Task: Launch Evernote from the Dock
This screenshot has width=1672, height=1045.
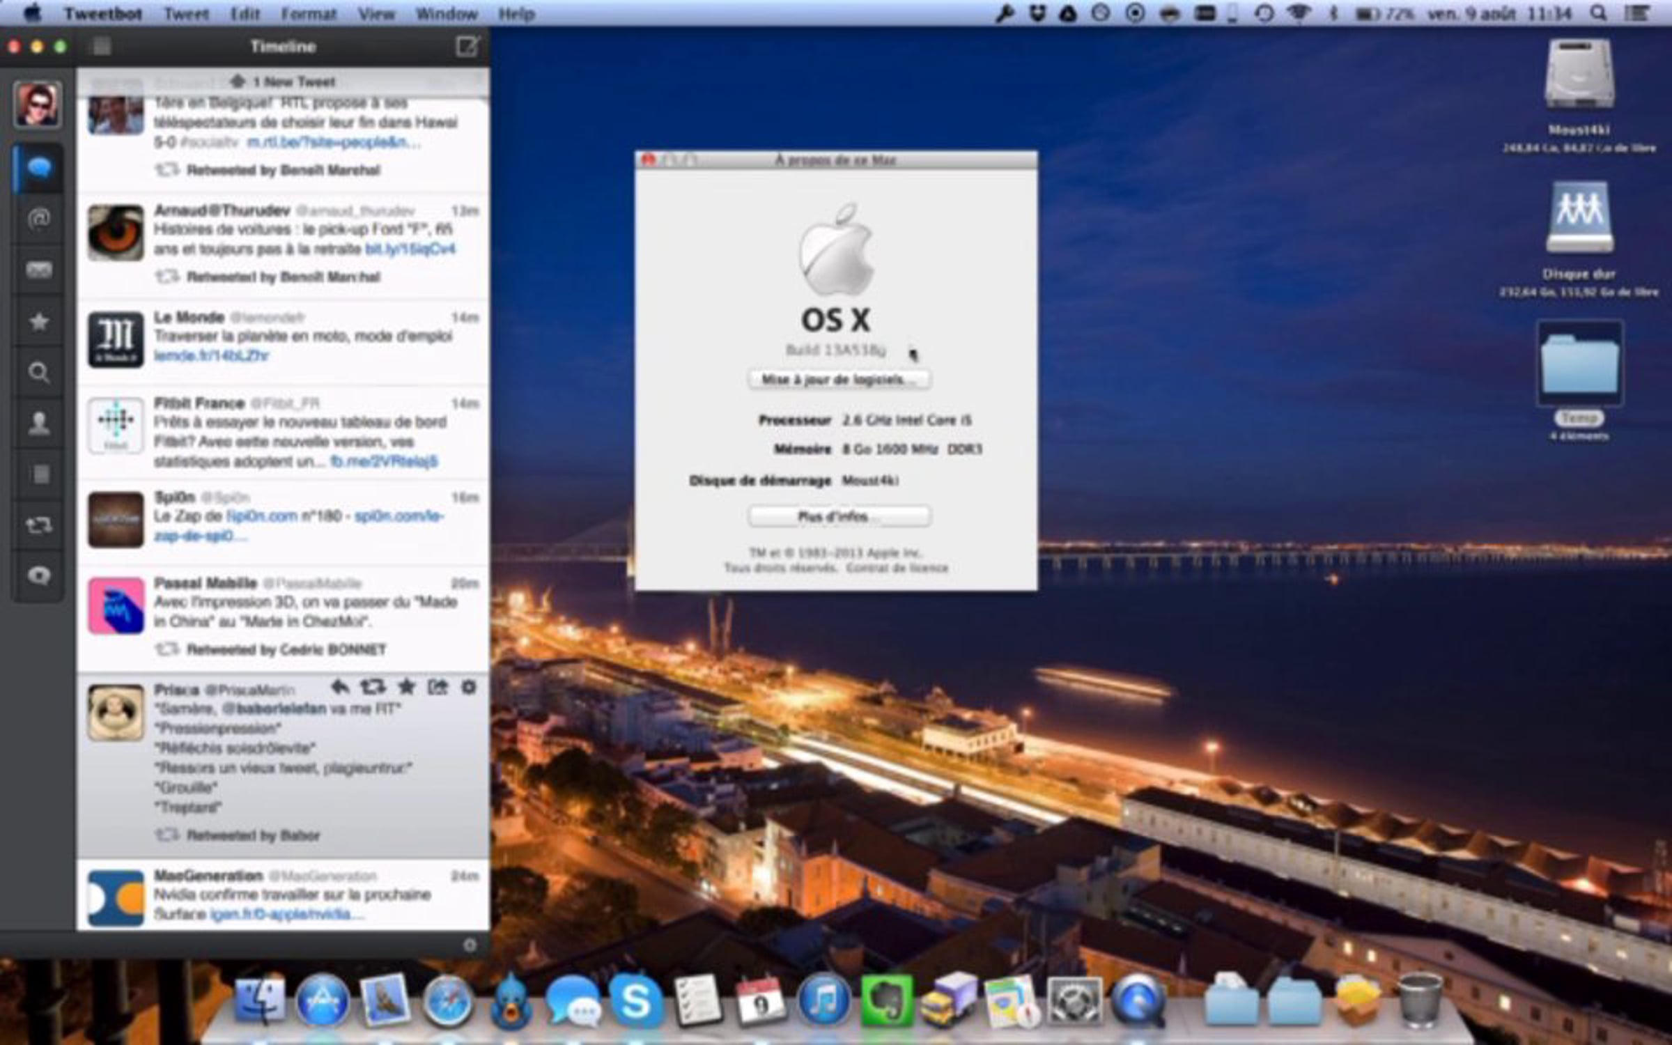Action: click(887, 1001)
